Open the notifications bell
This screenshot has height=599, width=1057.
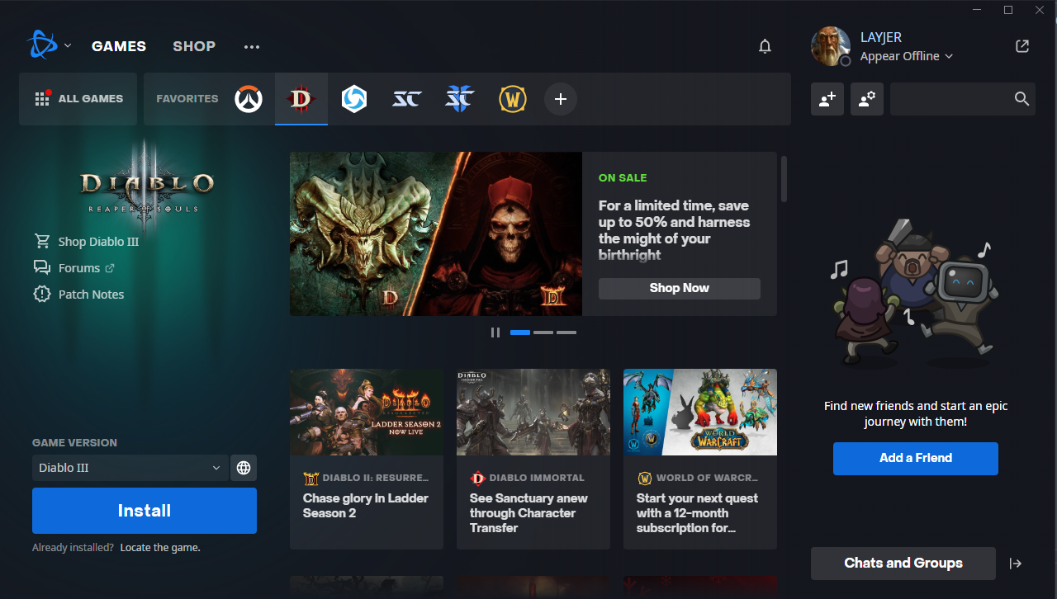point(765,46)
